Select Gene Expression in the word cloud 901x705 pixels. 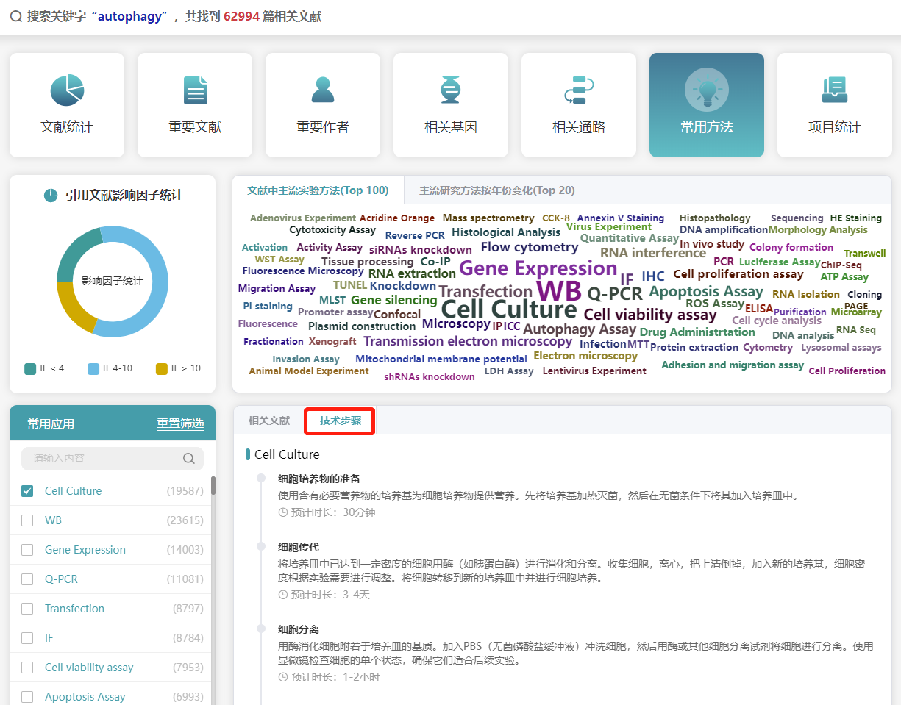coord(538,268)
